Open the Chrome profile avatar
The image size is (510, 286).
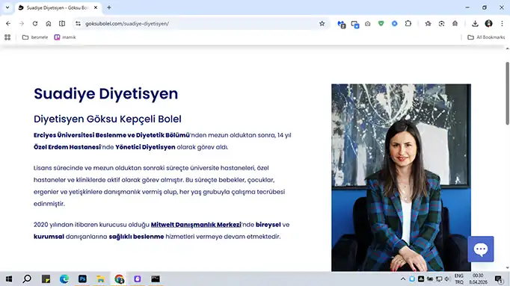click(488, 23)
